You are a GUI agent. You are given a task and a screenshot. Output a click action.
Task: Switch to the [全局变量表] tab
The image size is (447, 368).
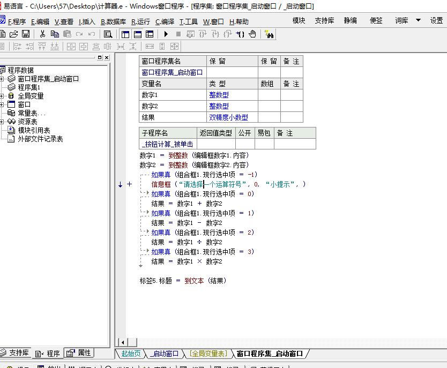[208, 354]
